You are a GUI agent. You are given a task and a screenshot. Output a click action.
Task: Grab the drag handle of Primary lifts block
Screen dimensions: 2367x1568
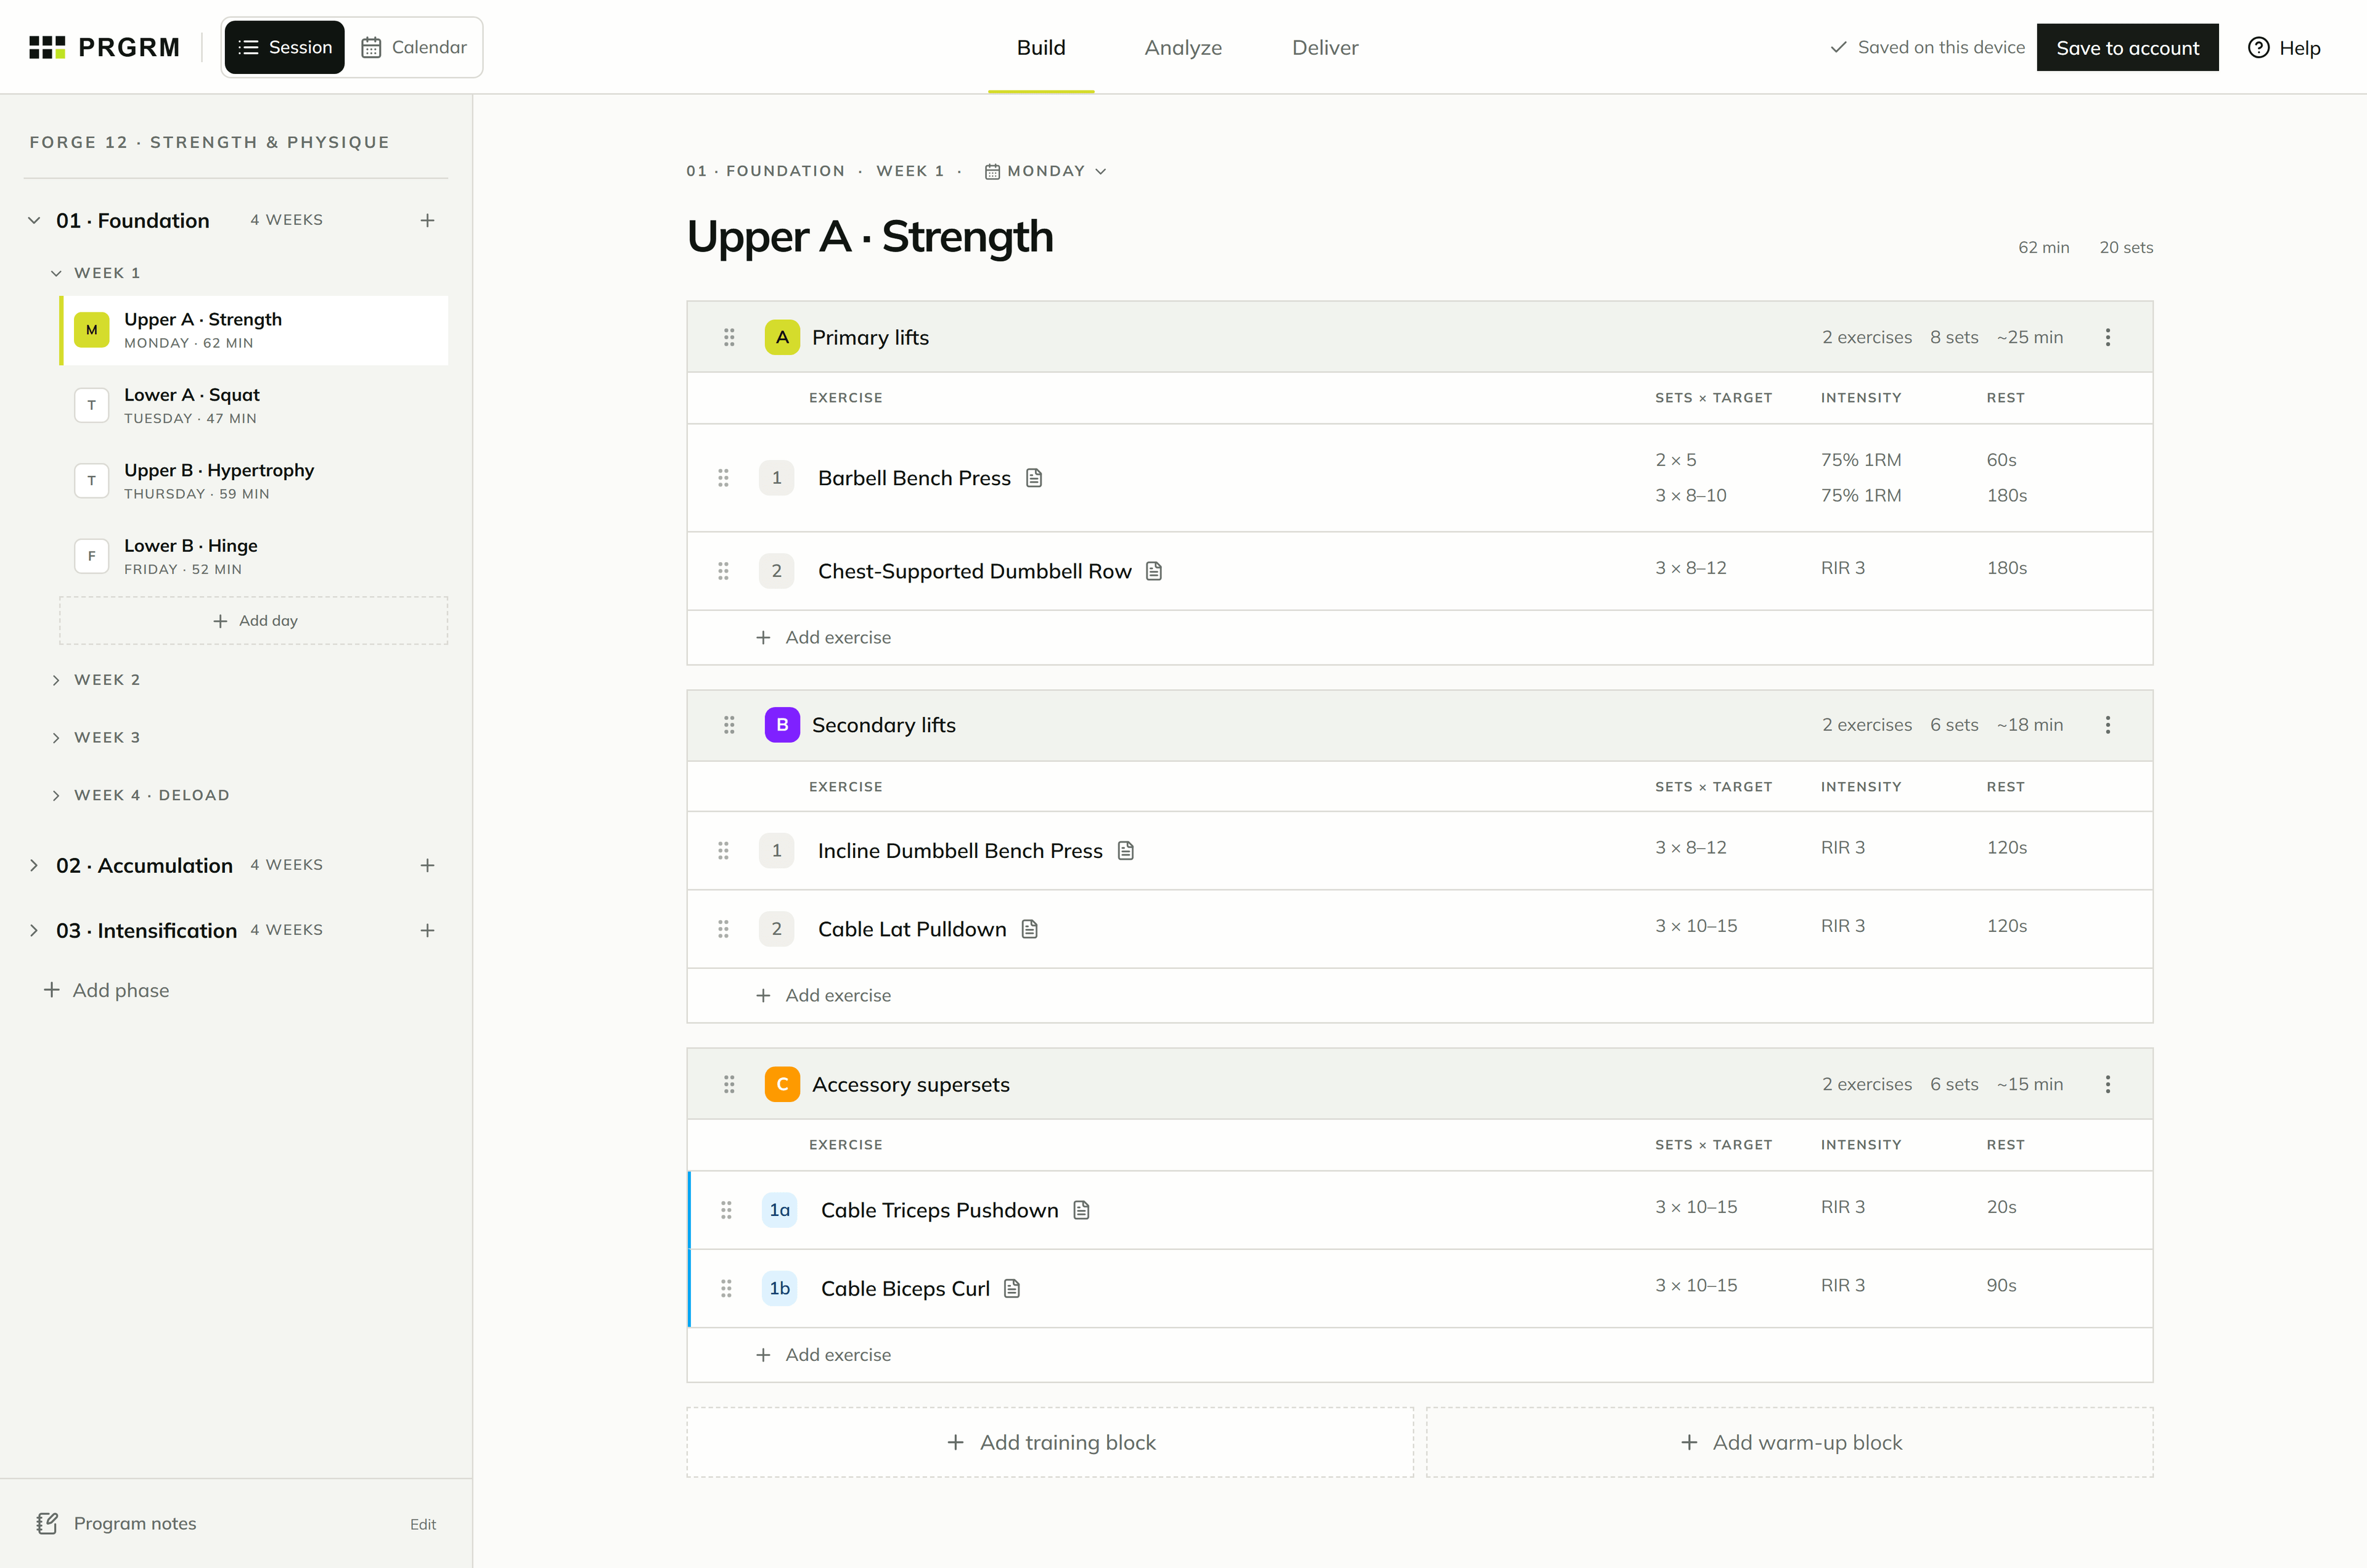coord(729,337)
